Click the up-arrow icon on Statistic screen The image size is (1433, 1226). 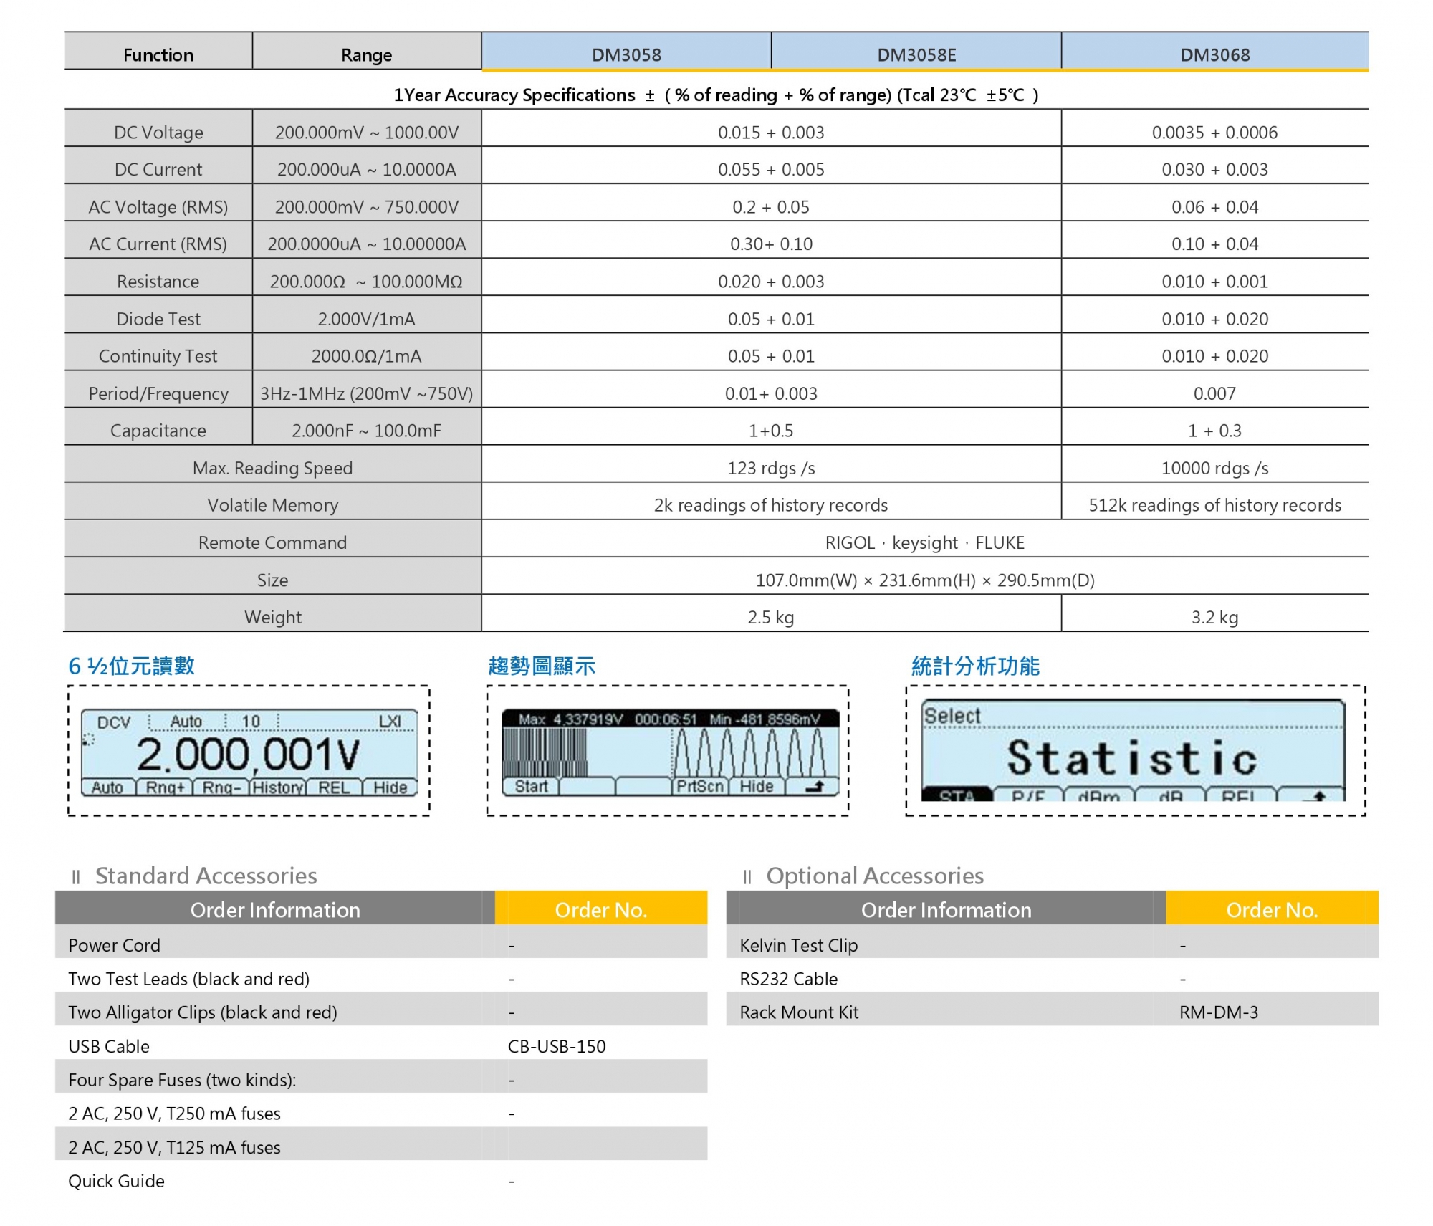click(1318, 795)
